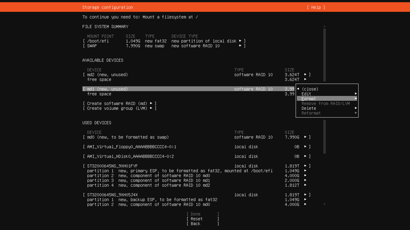The width and height of the screenshot is (410, 230).
Task: Open the md2 device action arrow
Action: [305, 75]
